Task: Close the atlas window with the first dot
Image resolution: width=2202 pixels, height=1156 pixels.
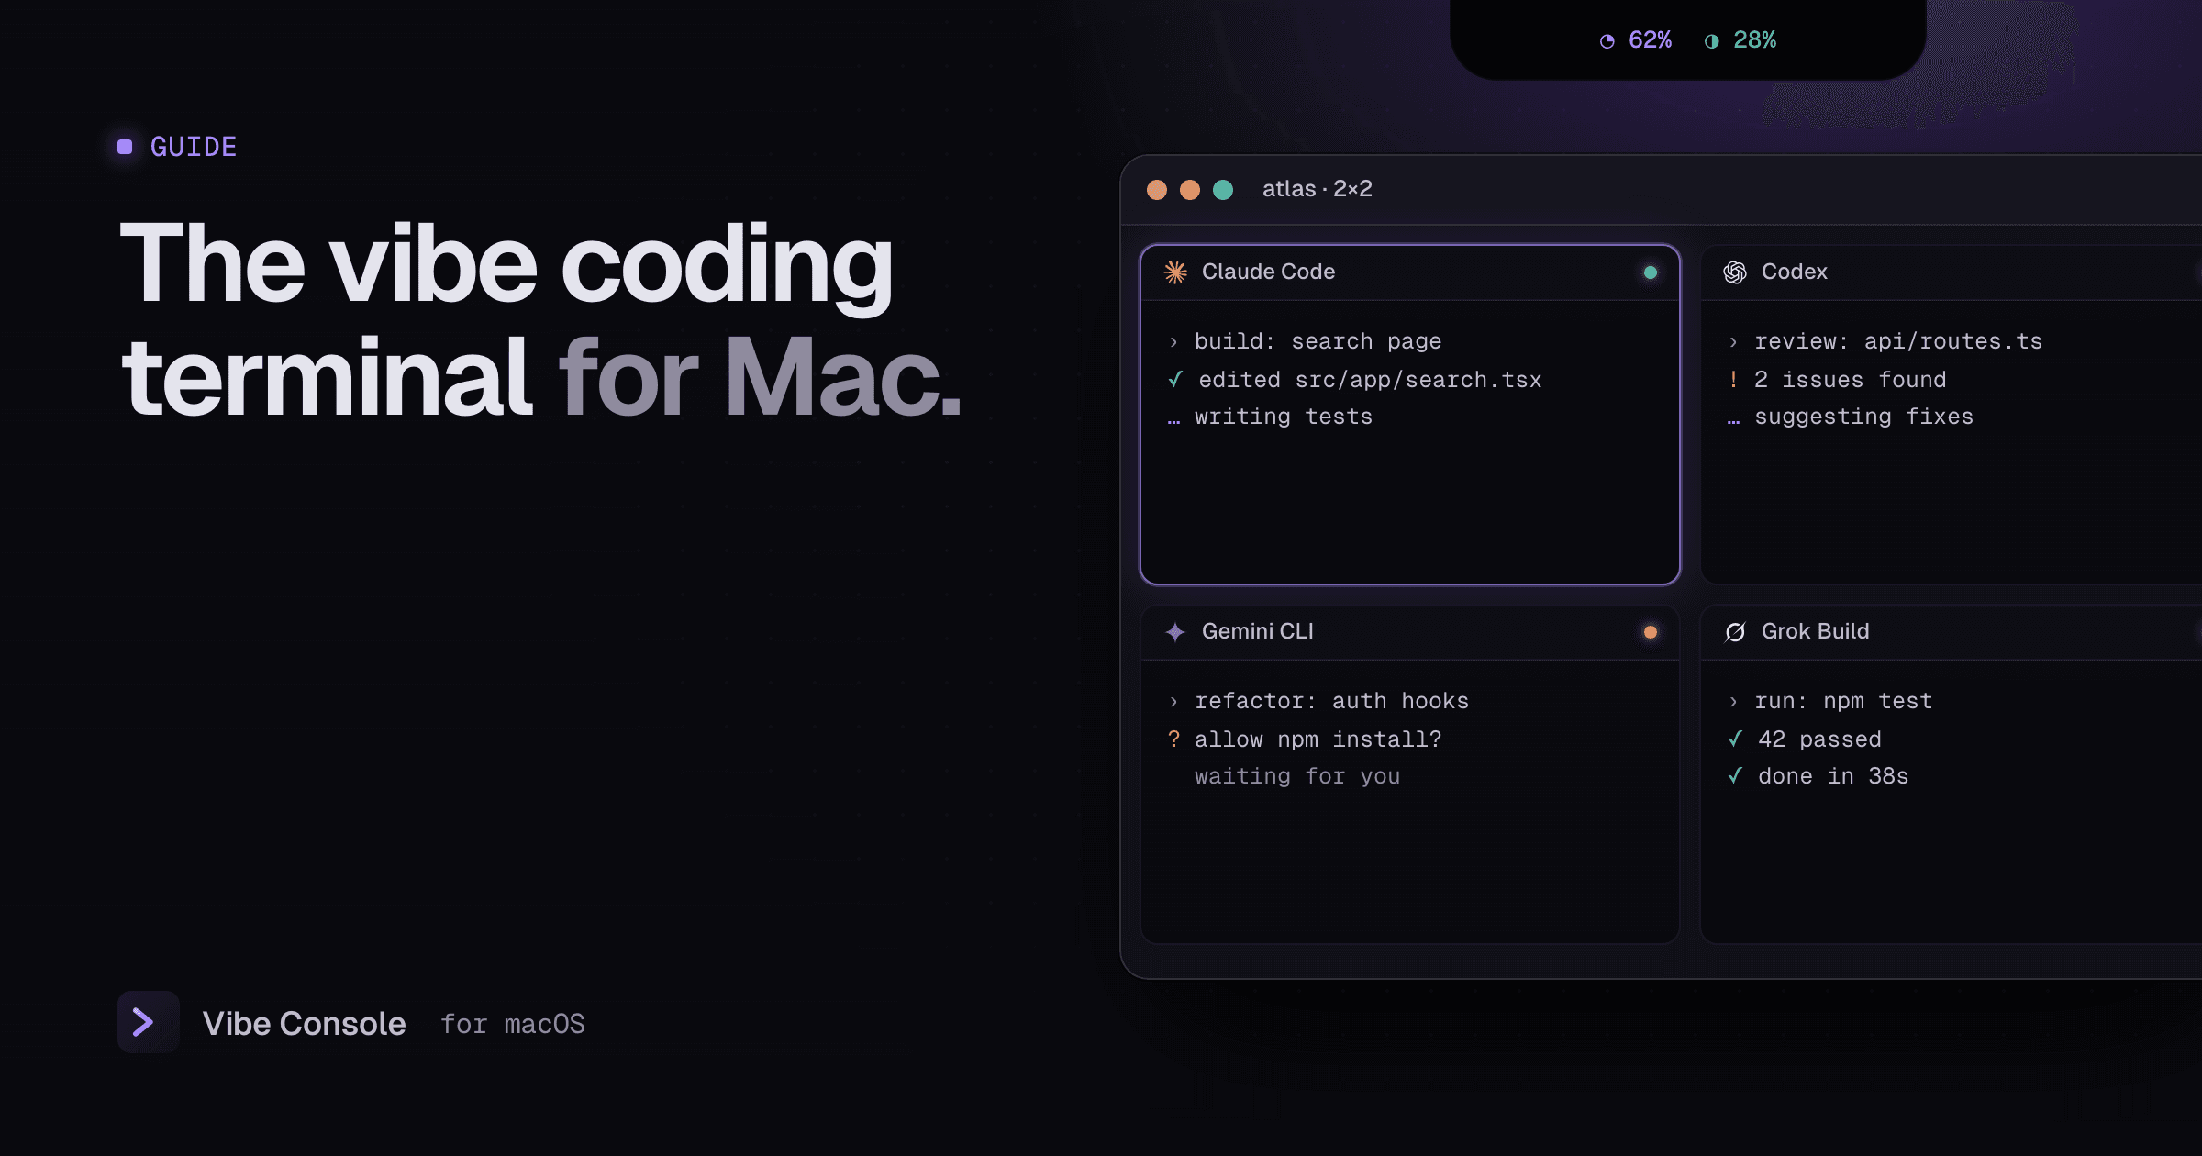Action: coord(1157,189)
